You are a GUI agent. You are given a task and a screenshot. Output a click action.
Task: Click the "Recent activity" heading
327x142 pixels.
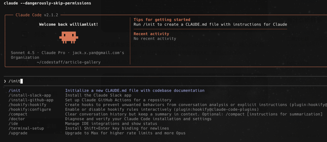[x=151, y=34]
